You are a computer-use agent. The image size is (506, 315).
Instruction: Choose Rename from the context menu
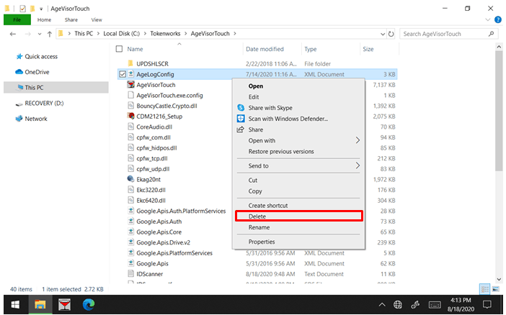point(298,227)
